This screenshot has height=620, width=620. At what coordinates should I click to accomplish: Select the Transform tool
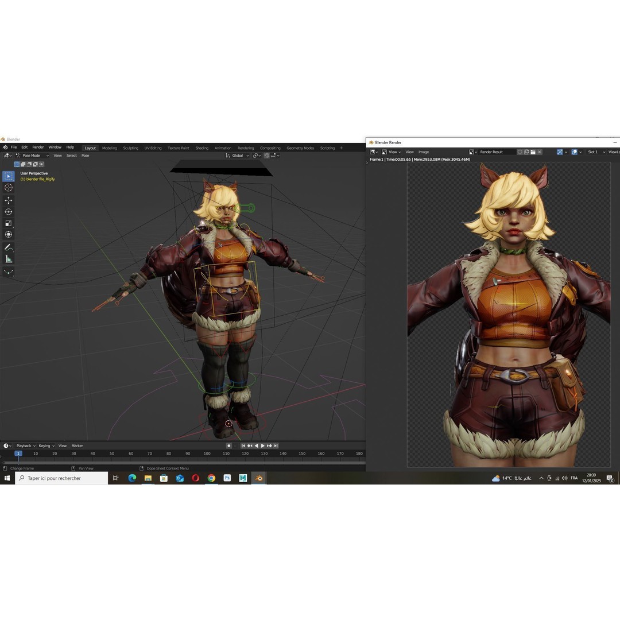coord(8,235)
